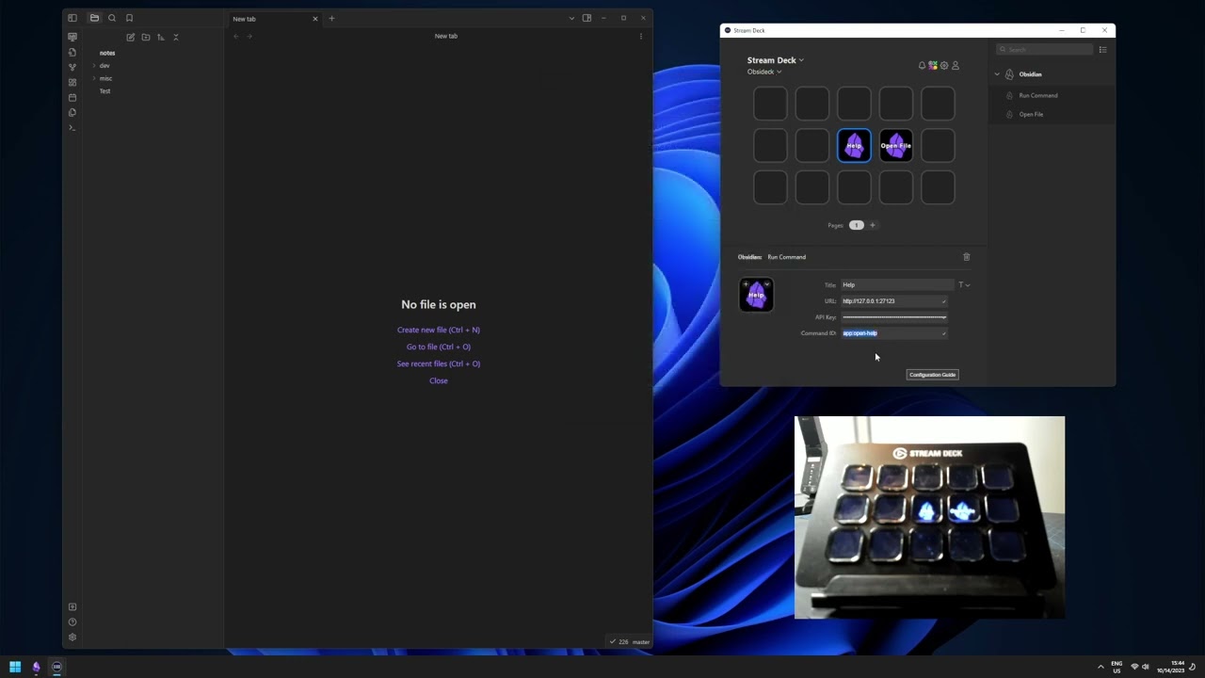Open Stream Deck preferences gear
1205x678 pixels.
944,66
